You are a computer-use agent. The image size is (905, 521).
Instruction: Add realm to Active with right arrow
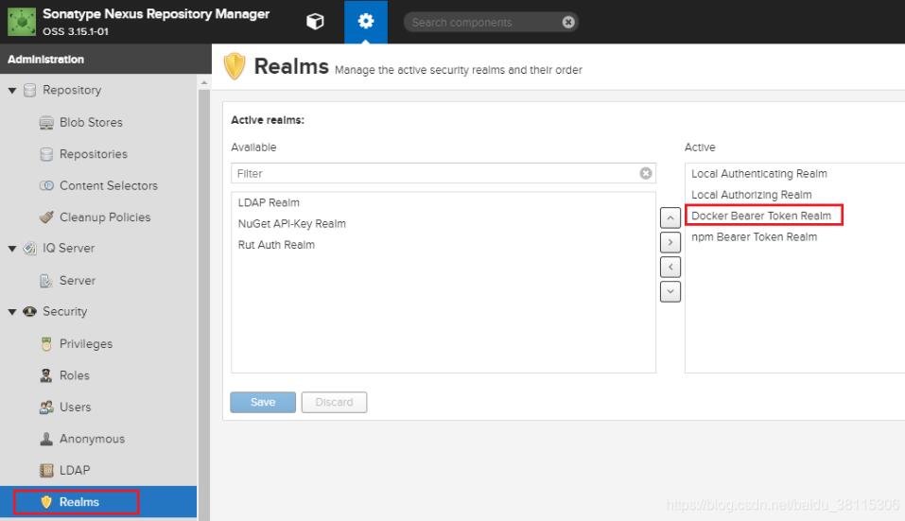670,242
